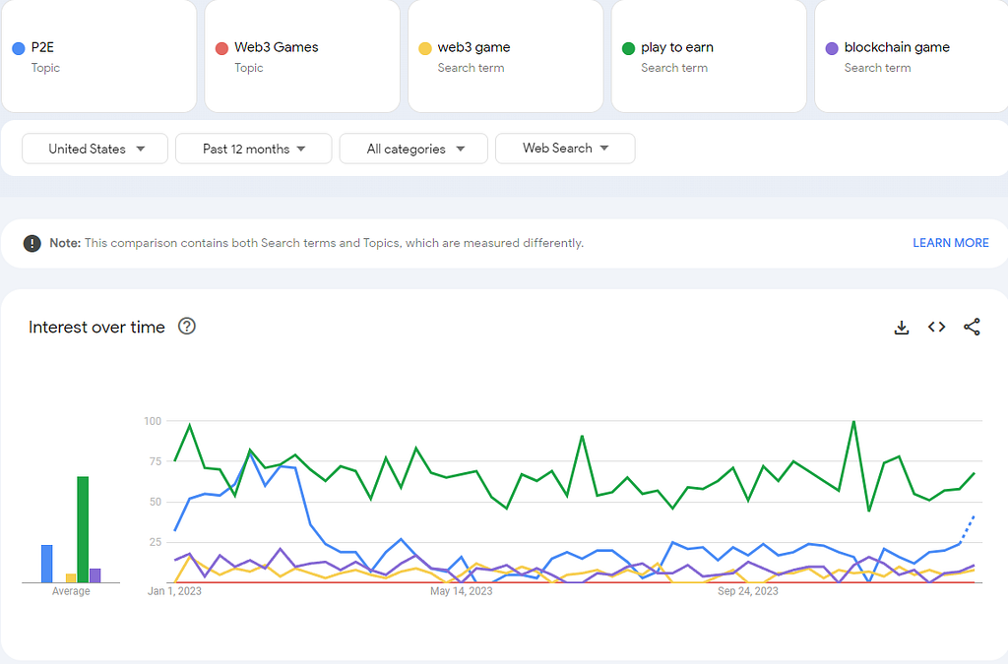This screenshot has height=664, width=1008.
Task: Click the green average bar
Action: [83, 529]
